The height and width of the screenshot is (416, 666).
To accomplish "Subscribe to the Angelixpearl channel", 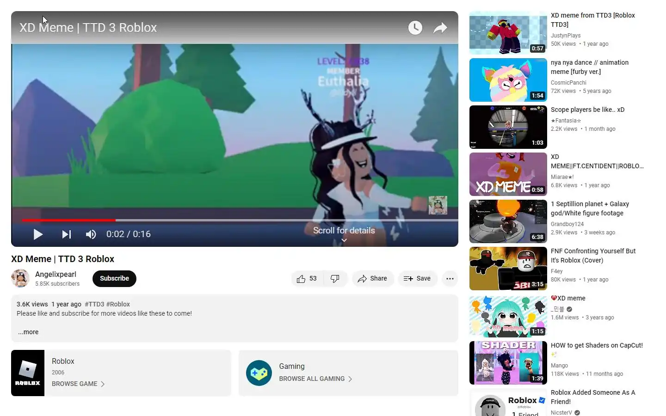I will (x=114, y=278).
